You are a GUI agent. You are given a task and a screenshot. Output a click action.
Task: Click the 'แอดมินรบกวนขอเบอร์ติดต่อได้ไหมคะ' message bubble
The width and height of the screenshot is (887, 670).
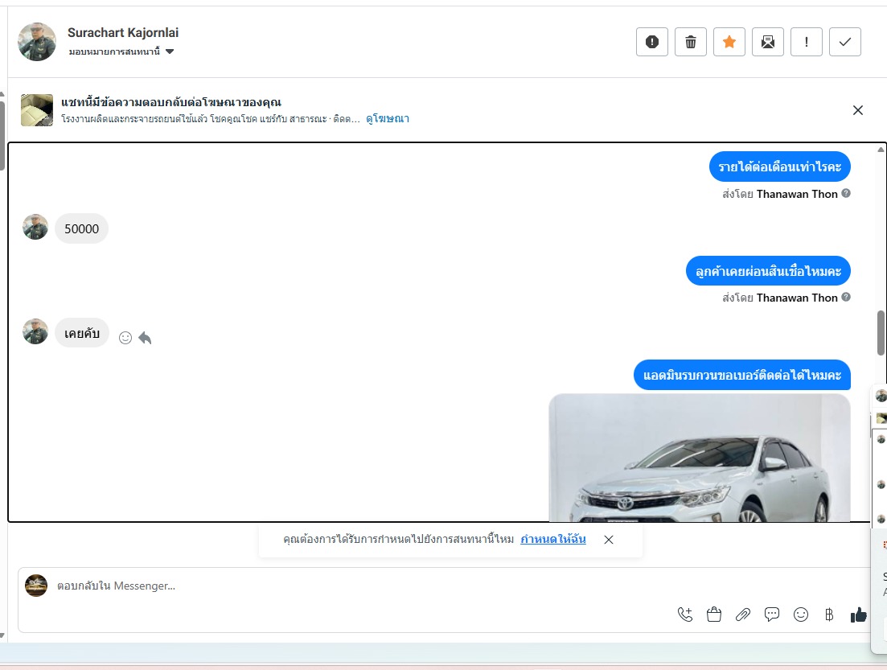pos(742,375)
